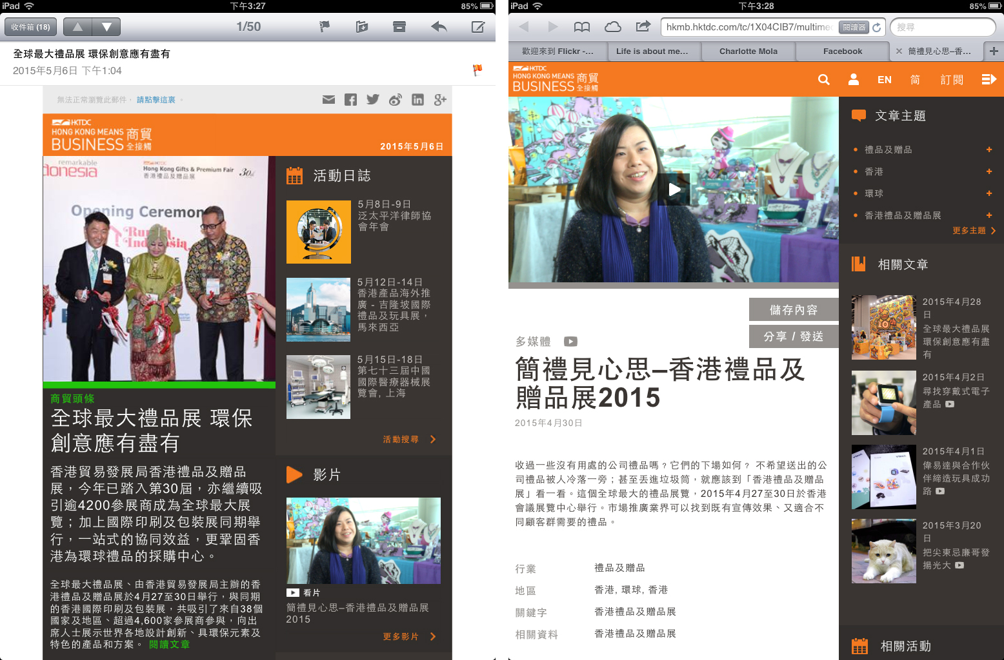Open related article cat thumbnail 2015年3月20日
This screenshot has width=1004, height=660.
[x=884, y=551]
